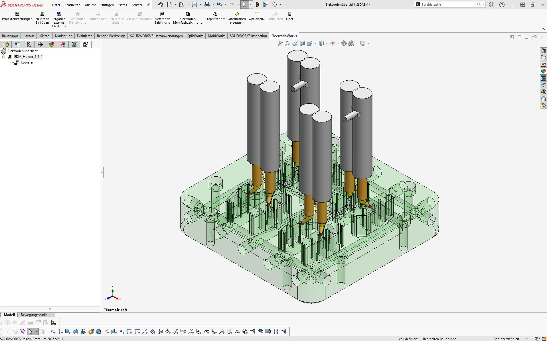This screenshot has width=547, height=341.
Task: Open the PropertyManager tab in left panel
Action: click(x=17, y=44)
